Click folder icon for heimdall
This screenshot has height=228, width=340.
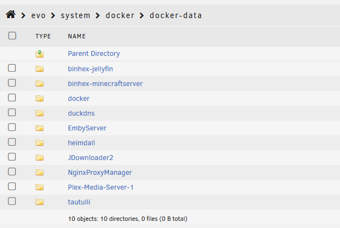tap(40, 143)
